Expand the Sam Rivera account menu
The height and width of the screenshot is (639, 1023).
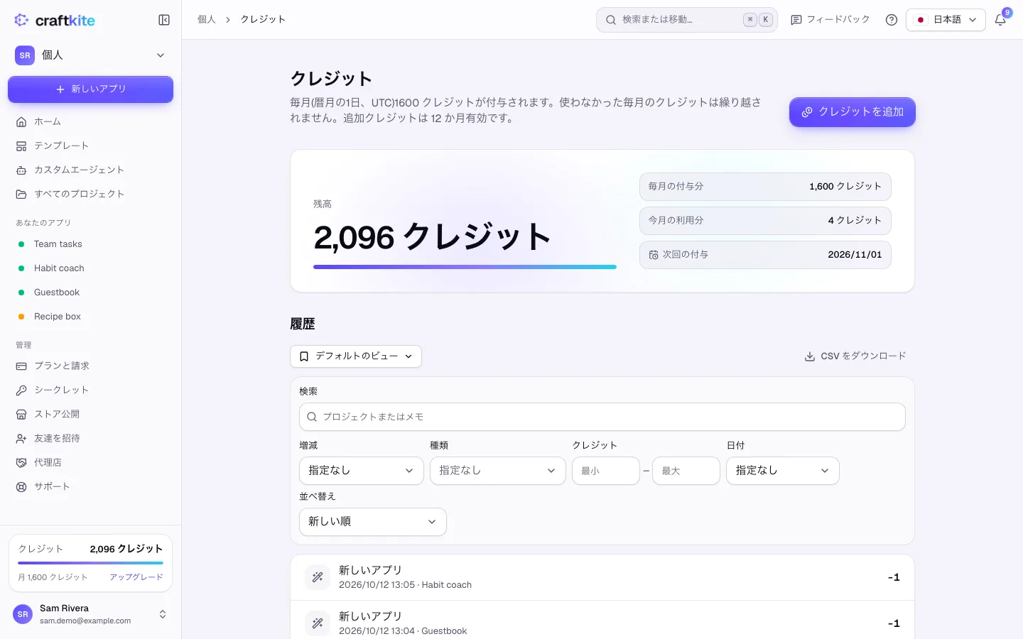(90, 614)
